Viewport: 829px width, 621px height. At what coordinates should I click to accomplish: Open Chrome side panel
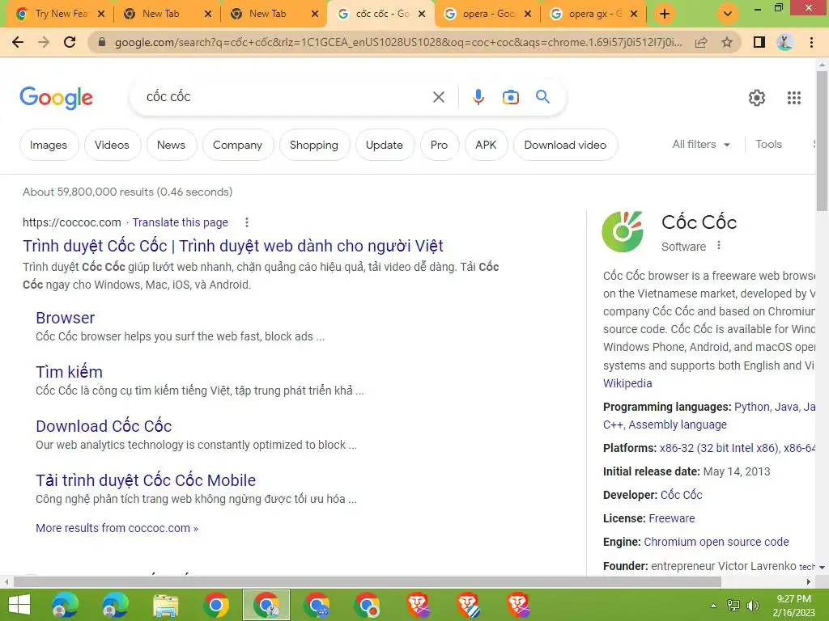(759, 42)
